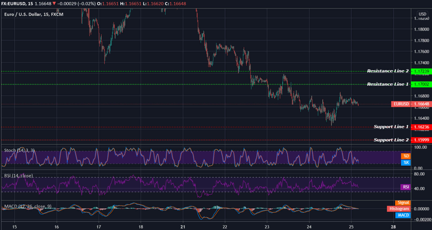
Task: Click date 28 on the time axis
Action: pos(393,227)
